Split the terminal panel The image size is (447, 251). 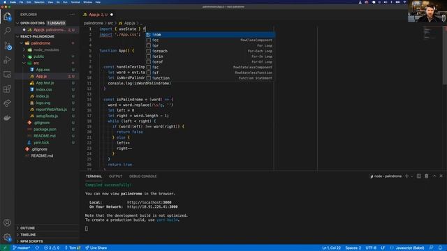(419, 176)
